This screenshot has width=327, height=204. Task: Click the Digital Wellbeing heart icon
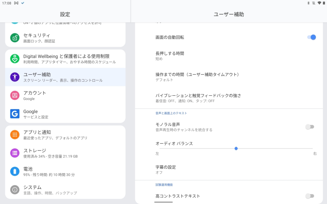(15, 59)
